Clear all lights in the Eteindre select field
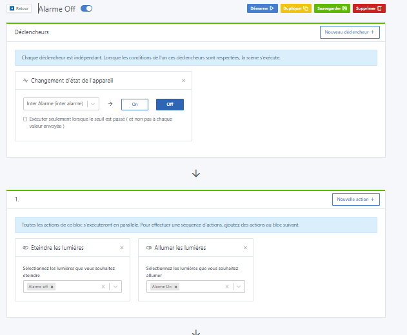This screenshot has width=407, height=335. tap(103, 287)
